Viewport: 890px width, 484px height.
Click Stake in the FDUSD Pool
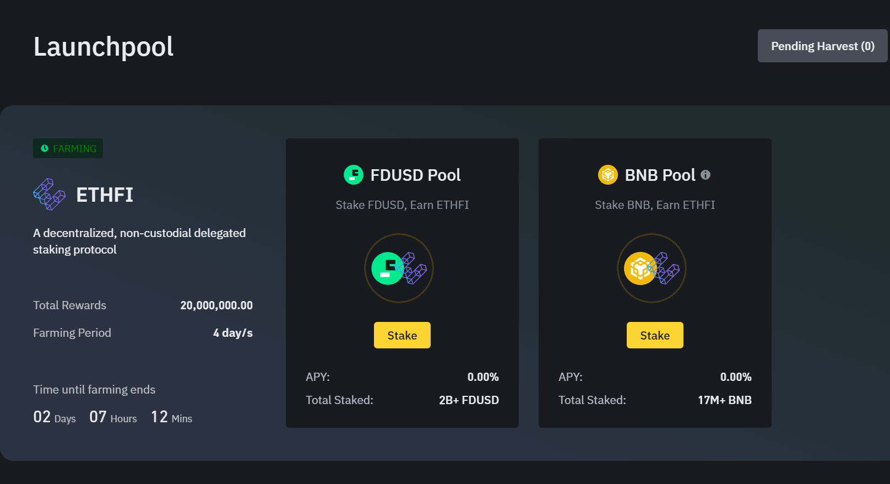(402, 335)
